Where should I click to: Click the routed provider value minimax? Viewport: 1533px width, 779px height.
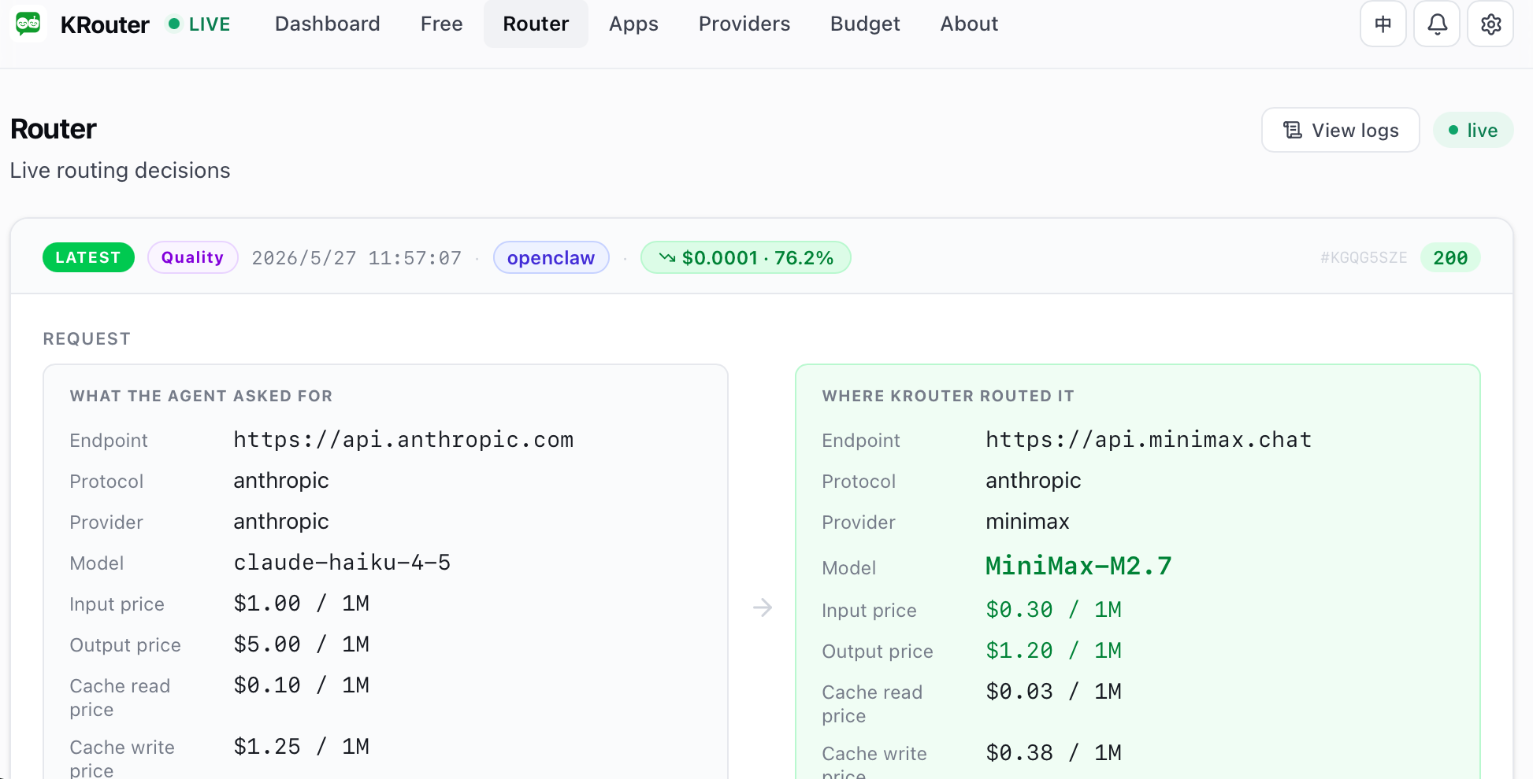tap(1027, 521)
